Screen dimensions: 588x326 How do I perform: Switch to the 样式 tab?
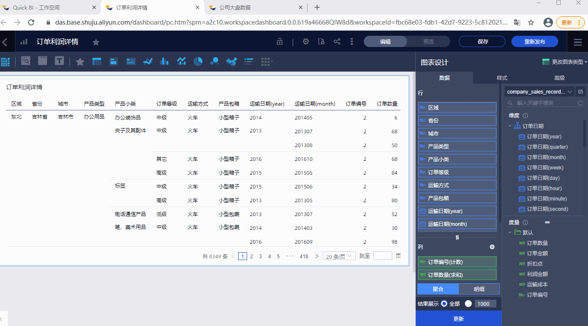click(502, 78)
